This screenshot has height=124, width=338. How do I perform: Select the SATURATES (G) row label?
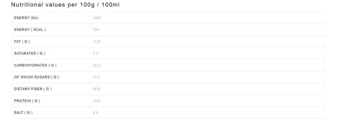pyautogui.click(x=29, y=53)
